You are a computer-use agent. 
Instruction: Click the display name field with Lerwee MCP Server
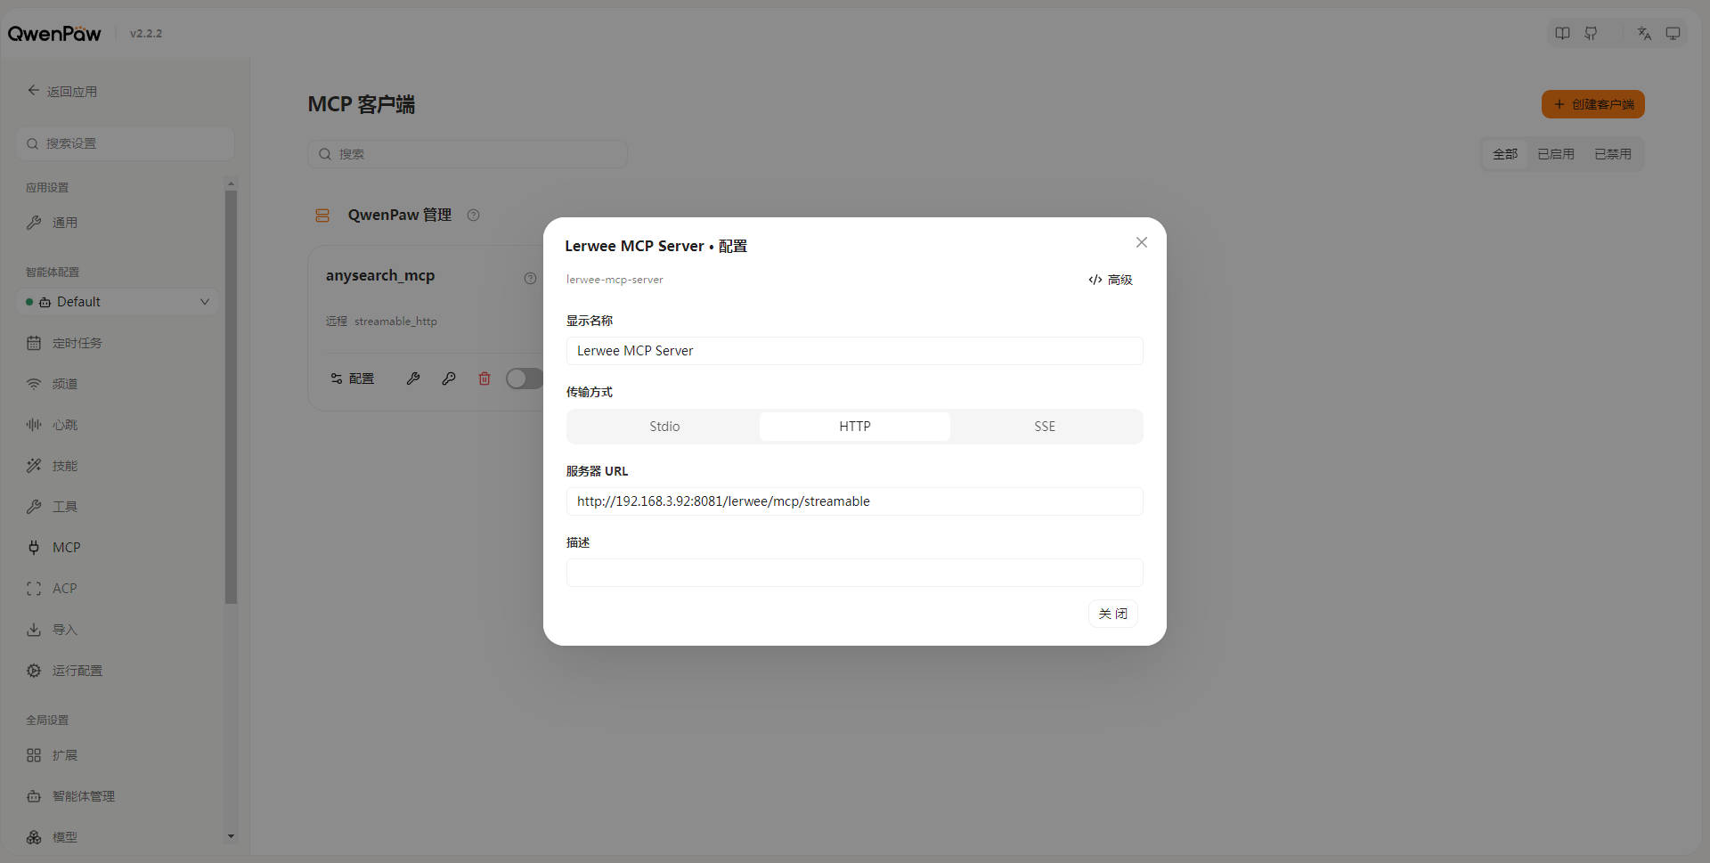click(855, 351)
